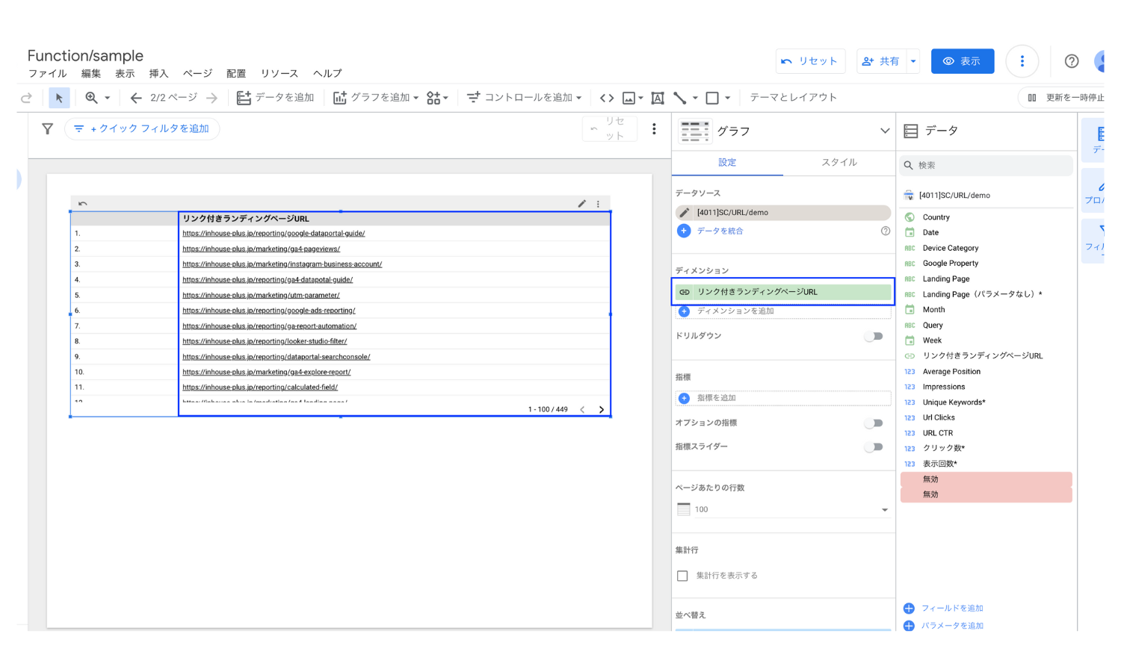Select the rectangle shape tool
Viewport: 1121px width, 672px height.
712,98
